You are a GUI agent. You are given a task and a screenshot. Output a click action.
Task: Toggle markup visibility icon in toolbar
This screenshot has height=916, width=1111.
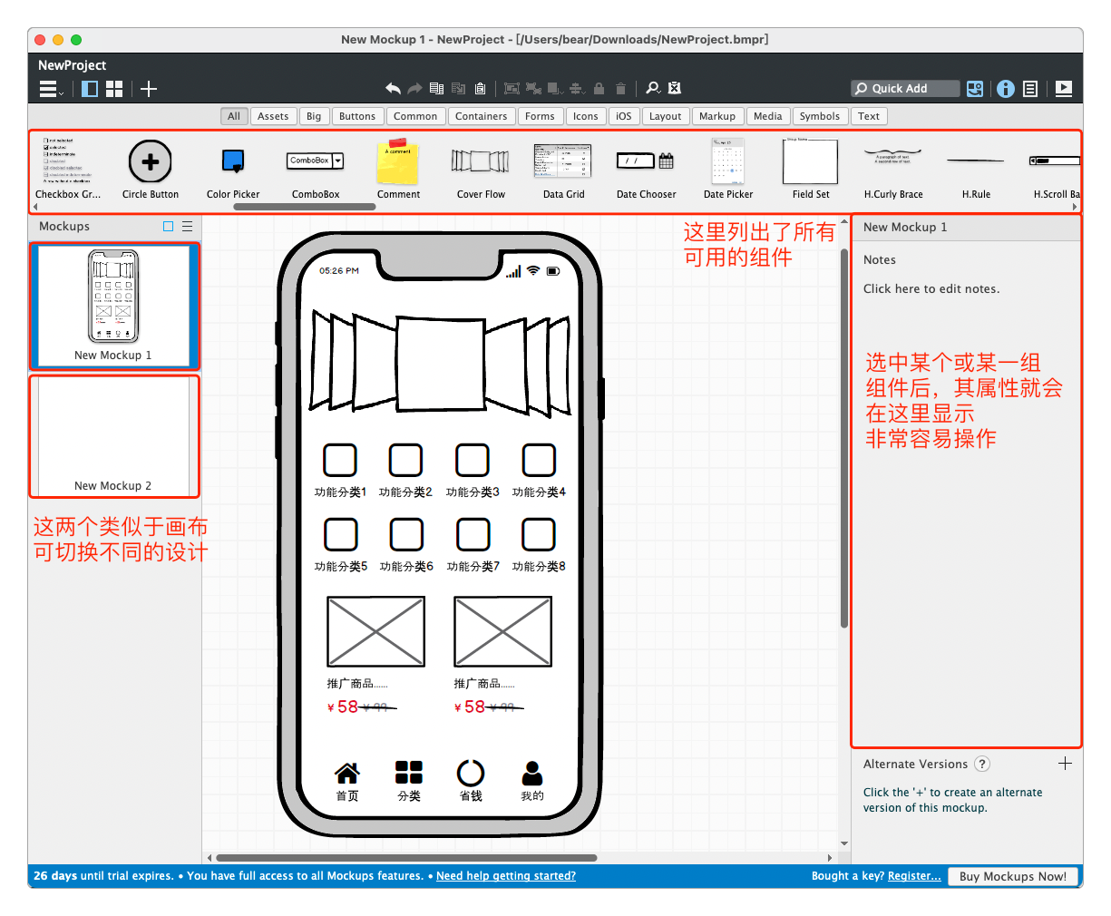(674, 88)
